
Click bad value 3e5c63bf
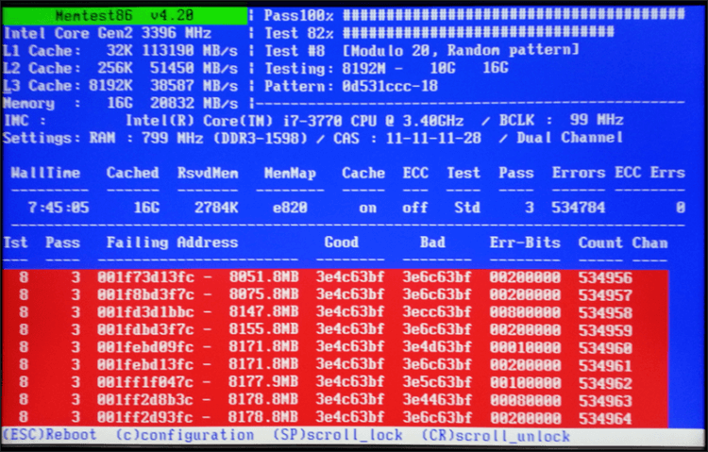(437, 382)
